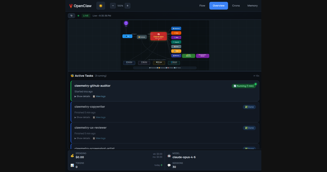The width and height of the screenshot is (327, 172).
Task: Switch to the Flow tab
Action: [x=202, y=6]
